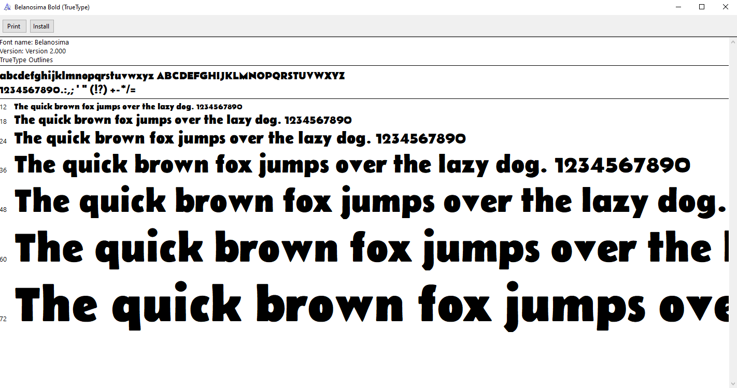This screenshot has width=737, height=388.
Task: Click the 'Font name: Belanosima' text
Action: (35, 42)
